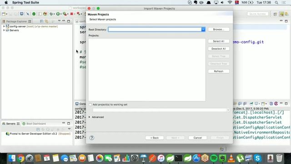Maximize the editor area
This screenshot has width=291, height=164.
point(286,21)
